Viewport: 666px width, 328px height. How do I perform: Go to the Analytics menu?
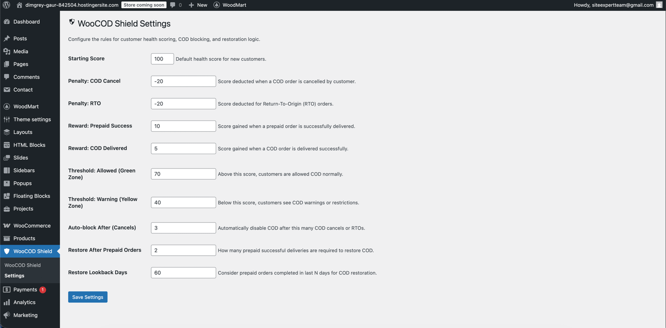click(x=24, y=302)
